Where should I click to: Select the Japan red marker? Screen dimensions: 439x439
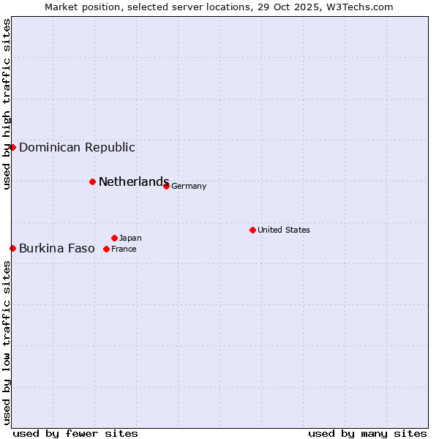click(114, 238)
